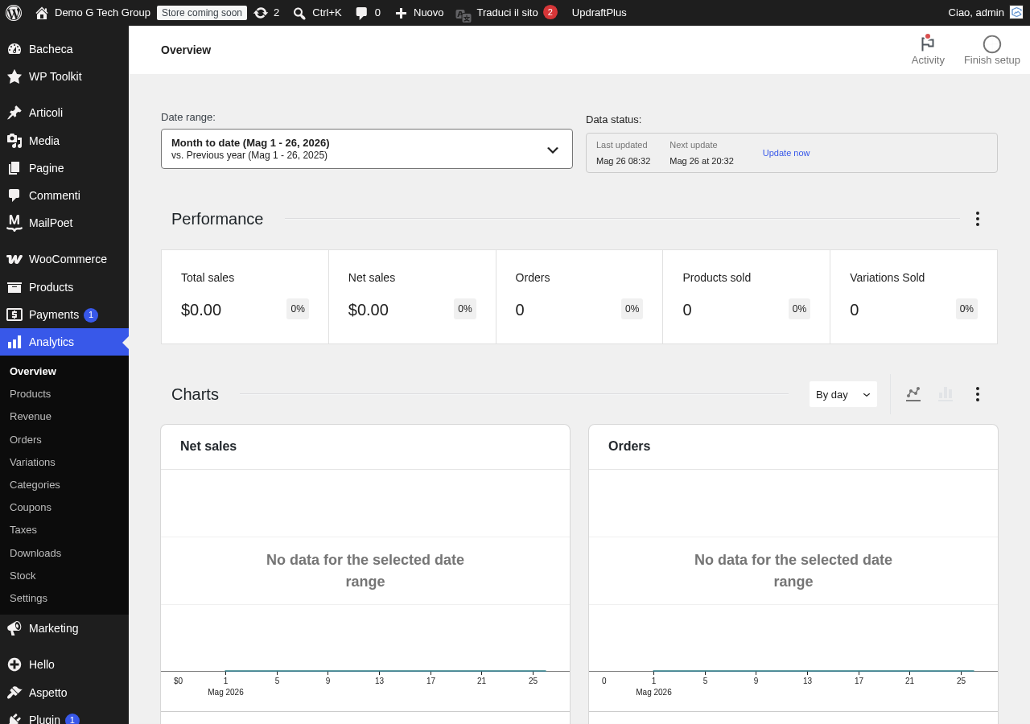1030x724 pixels.
Task: Click the Update now link
Action: click(786, 153)
